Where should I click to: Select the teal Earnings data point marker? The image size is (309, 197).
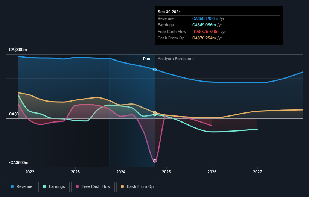point(155,115)
